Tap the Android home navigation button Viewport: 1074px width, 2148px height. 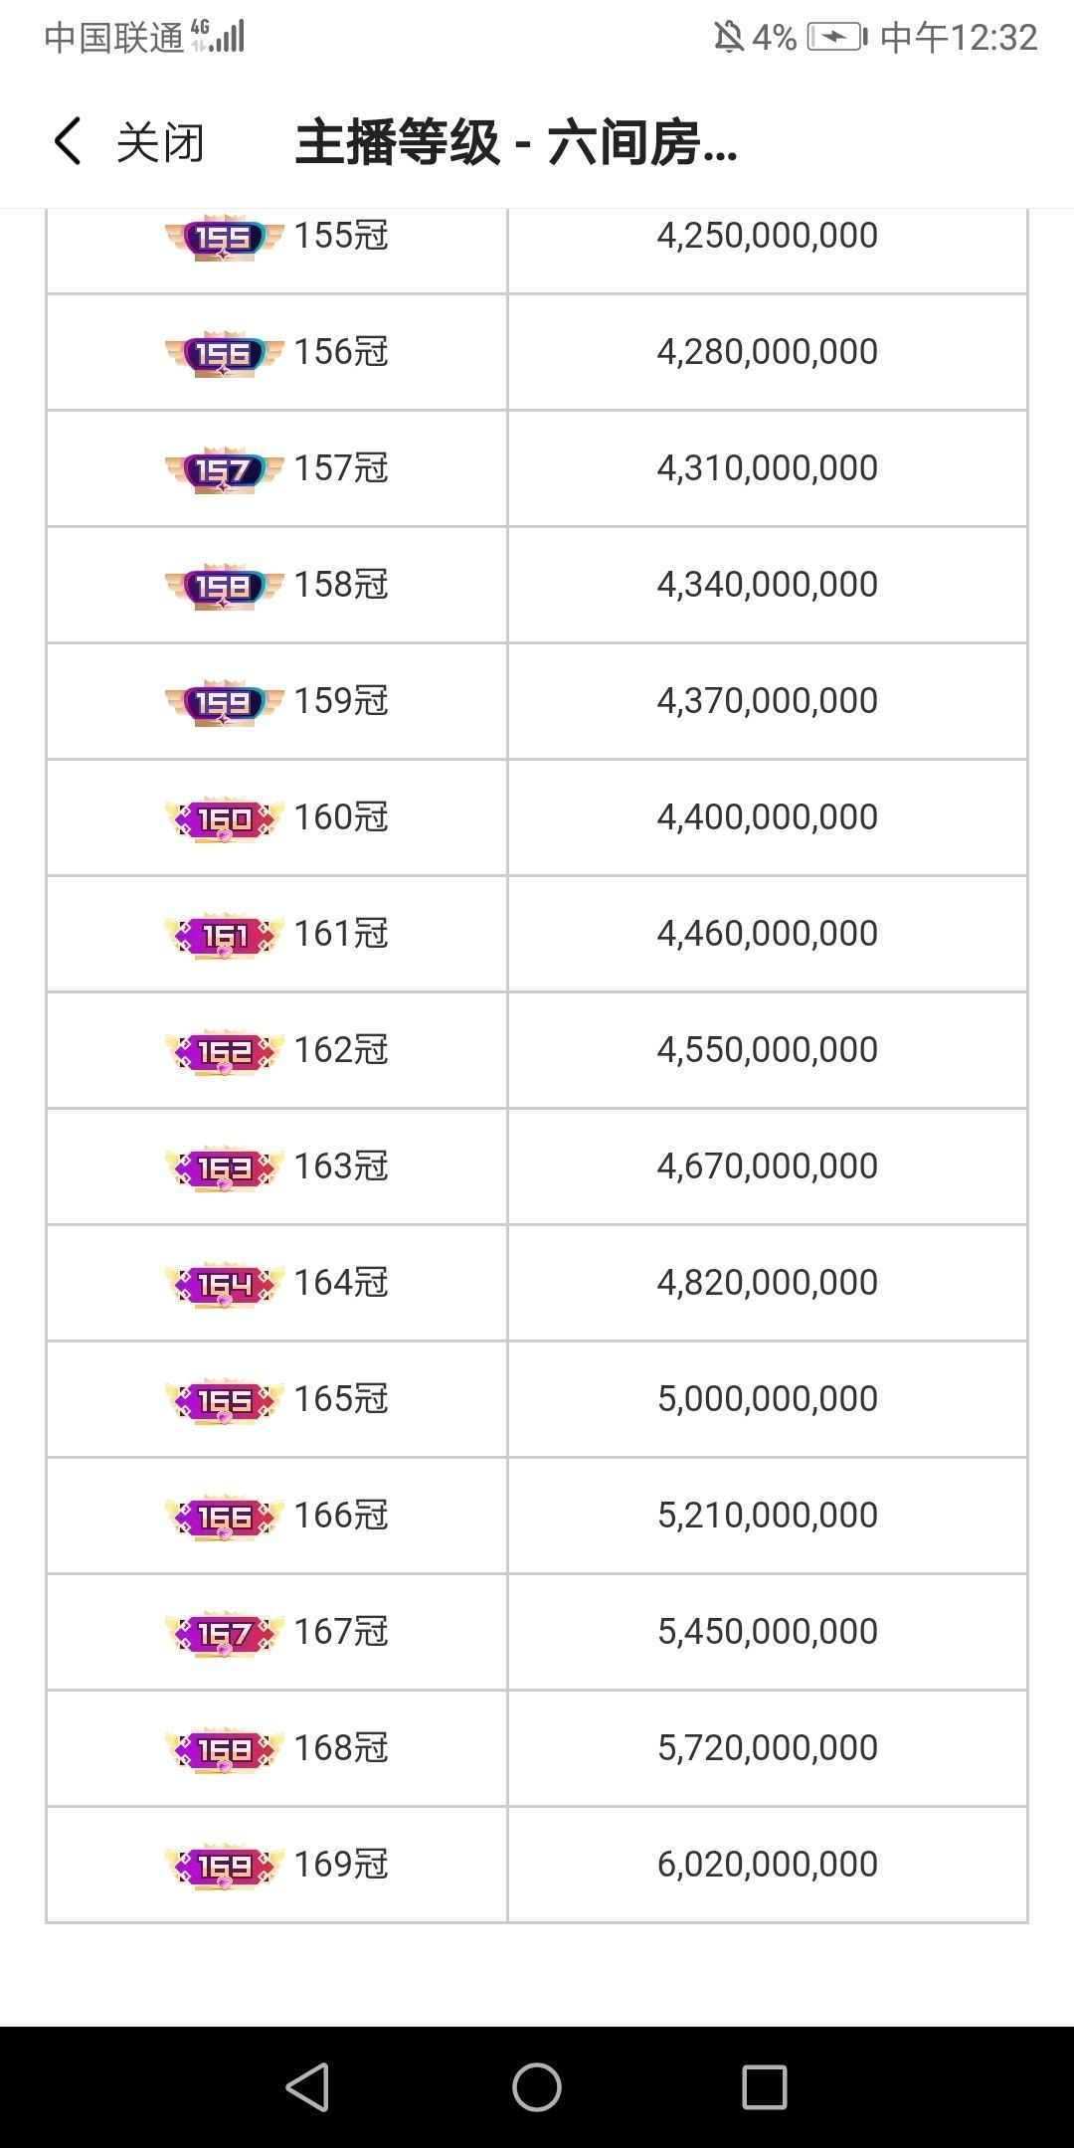tap(537, 2086)
